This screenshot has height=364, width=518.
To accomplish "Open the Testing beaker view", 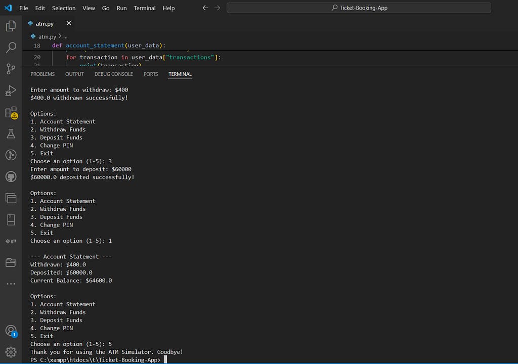I will point(11,133).
